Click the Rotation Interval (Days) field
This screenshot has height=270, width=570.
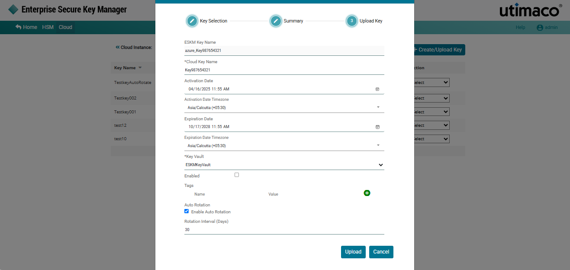point(284,230)
